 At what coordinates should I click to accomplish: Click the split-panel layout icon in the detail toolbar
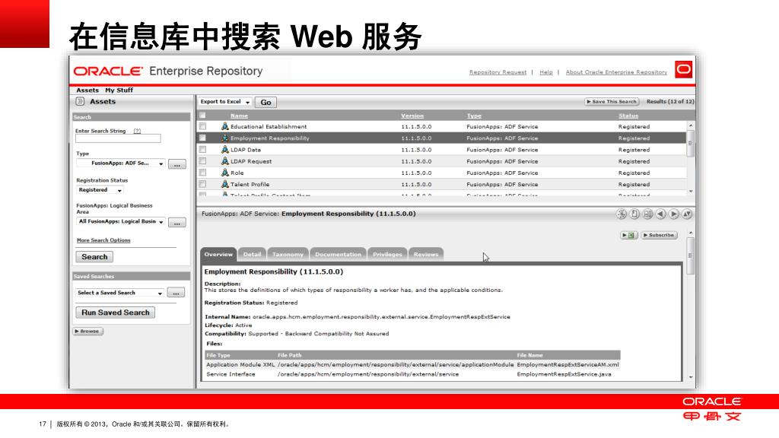coord(647,214)
